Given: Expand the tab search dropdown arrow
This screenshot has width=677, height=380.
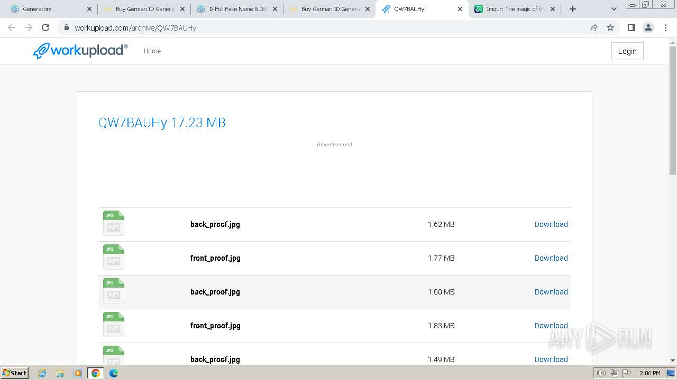Looking at the screenshot, I should (x=614, y=9).
